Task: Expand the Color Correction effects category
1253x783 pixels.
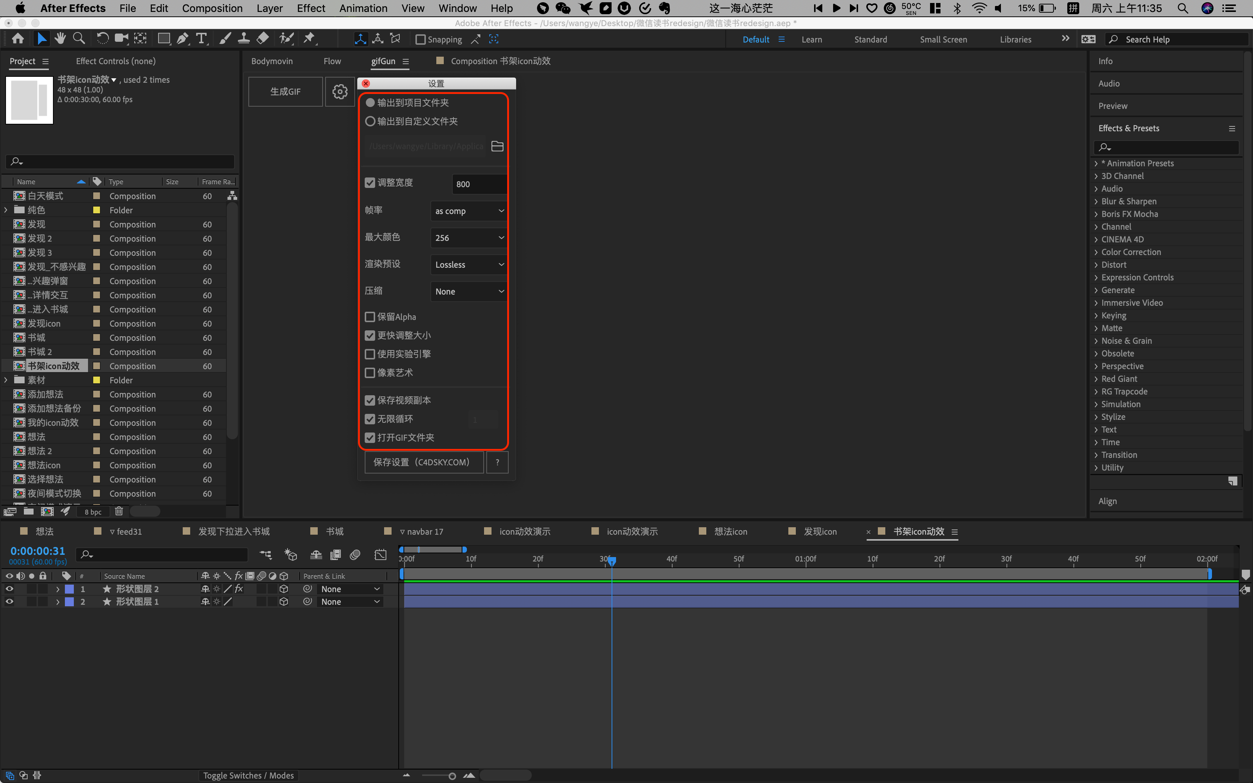Action: 1096,252
